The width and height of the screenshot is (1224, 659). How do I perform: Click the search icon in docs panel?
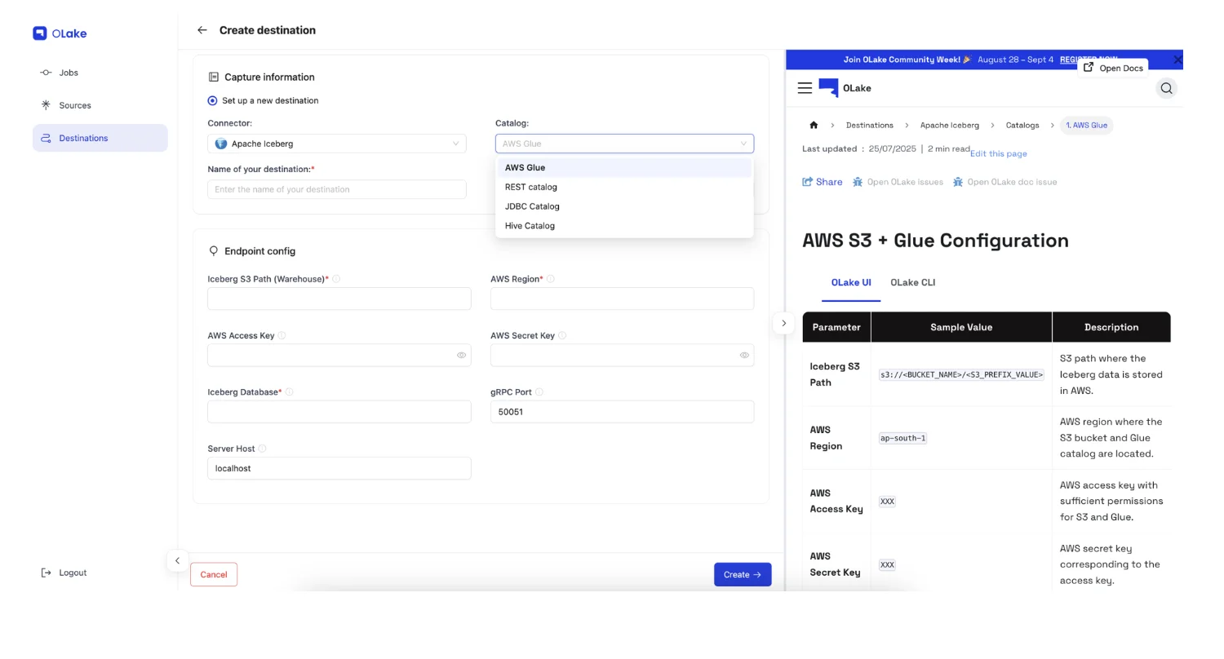pos(1166,88)
